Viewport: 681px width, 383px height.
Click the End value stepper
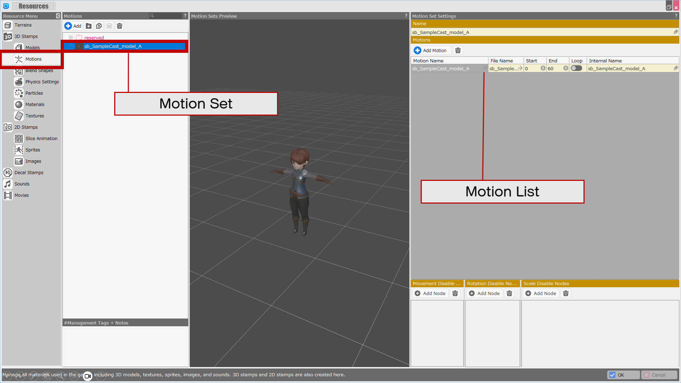point(565,68)
